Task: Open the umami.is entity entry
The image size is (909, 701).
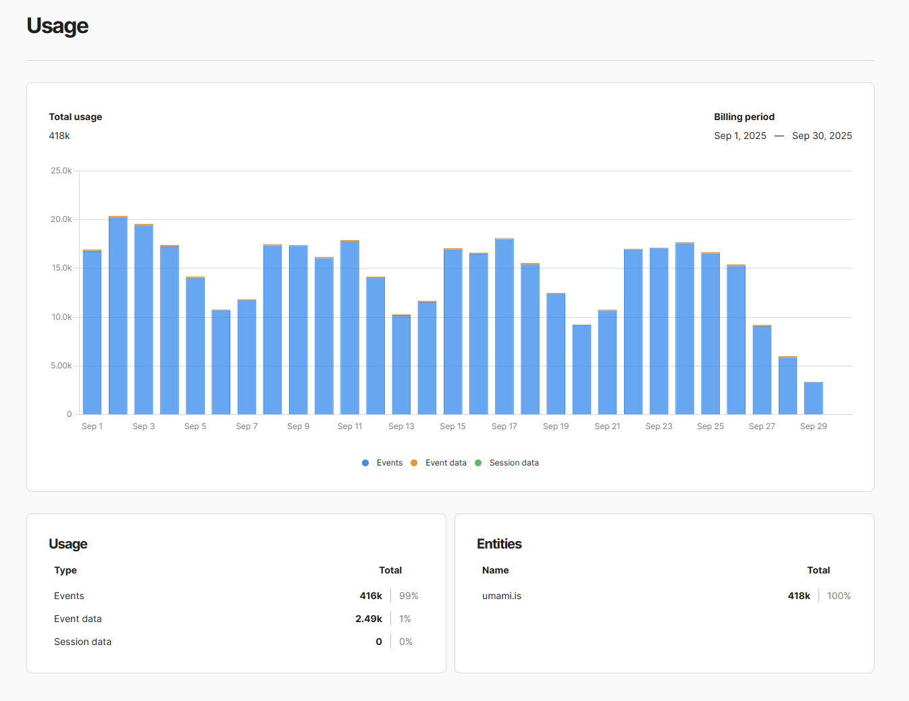Action: point(502,596)
